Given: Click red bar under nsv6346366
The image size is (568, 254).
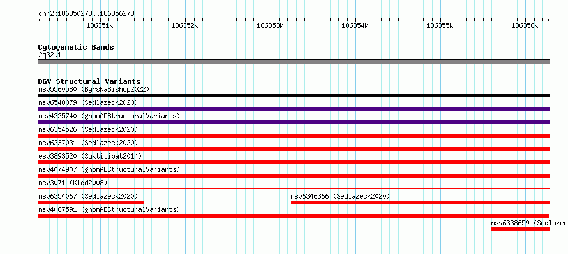Looking at the screenshot, I should (x=420, y=202).
